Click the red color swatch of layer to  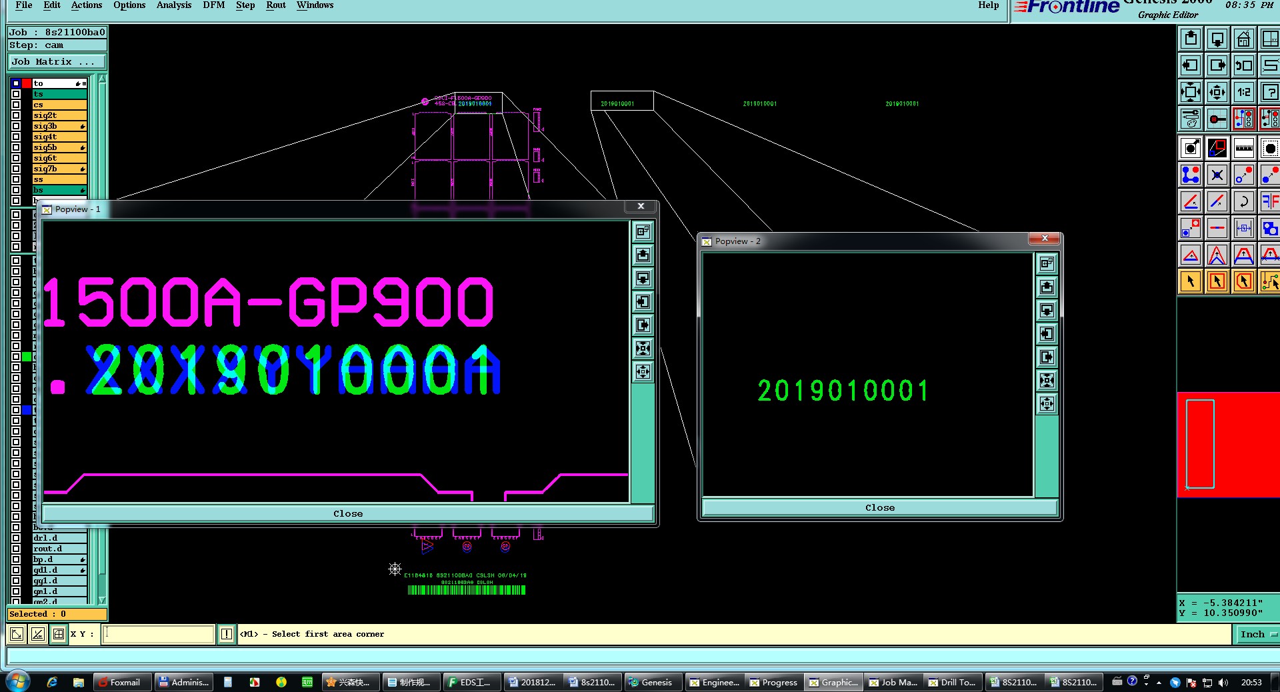pos(27,83)
